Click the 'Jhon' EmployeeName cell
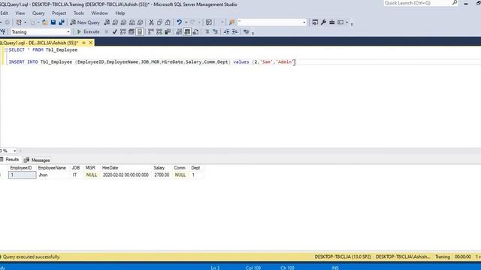481x270 pixels. click(53, 175)
